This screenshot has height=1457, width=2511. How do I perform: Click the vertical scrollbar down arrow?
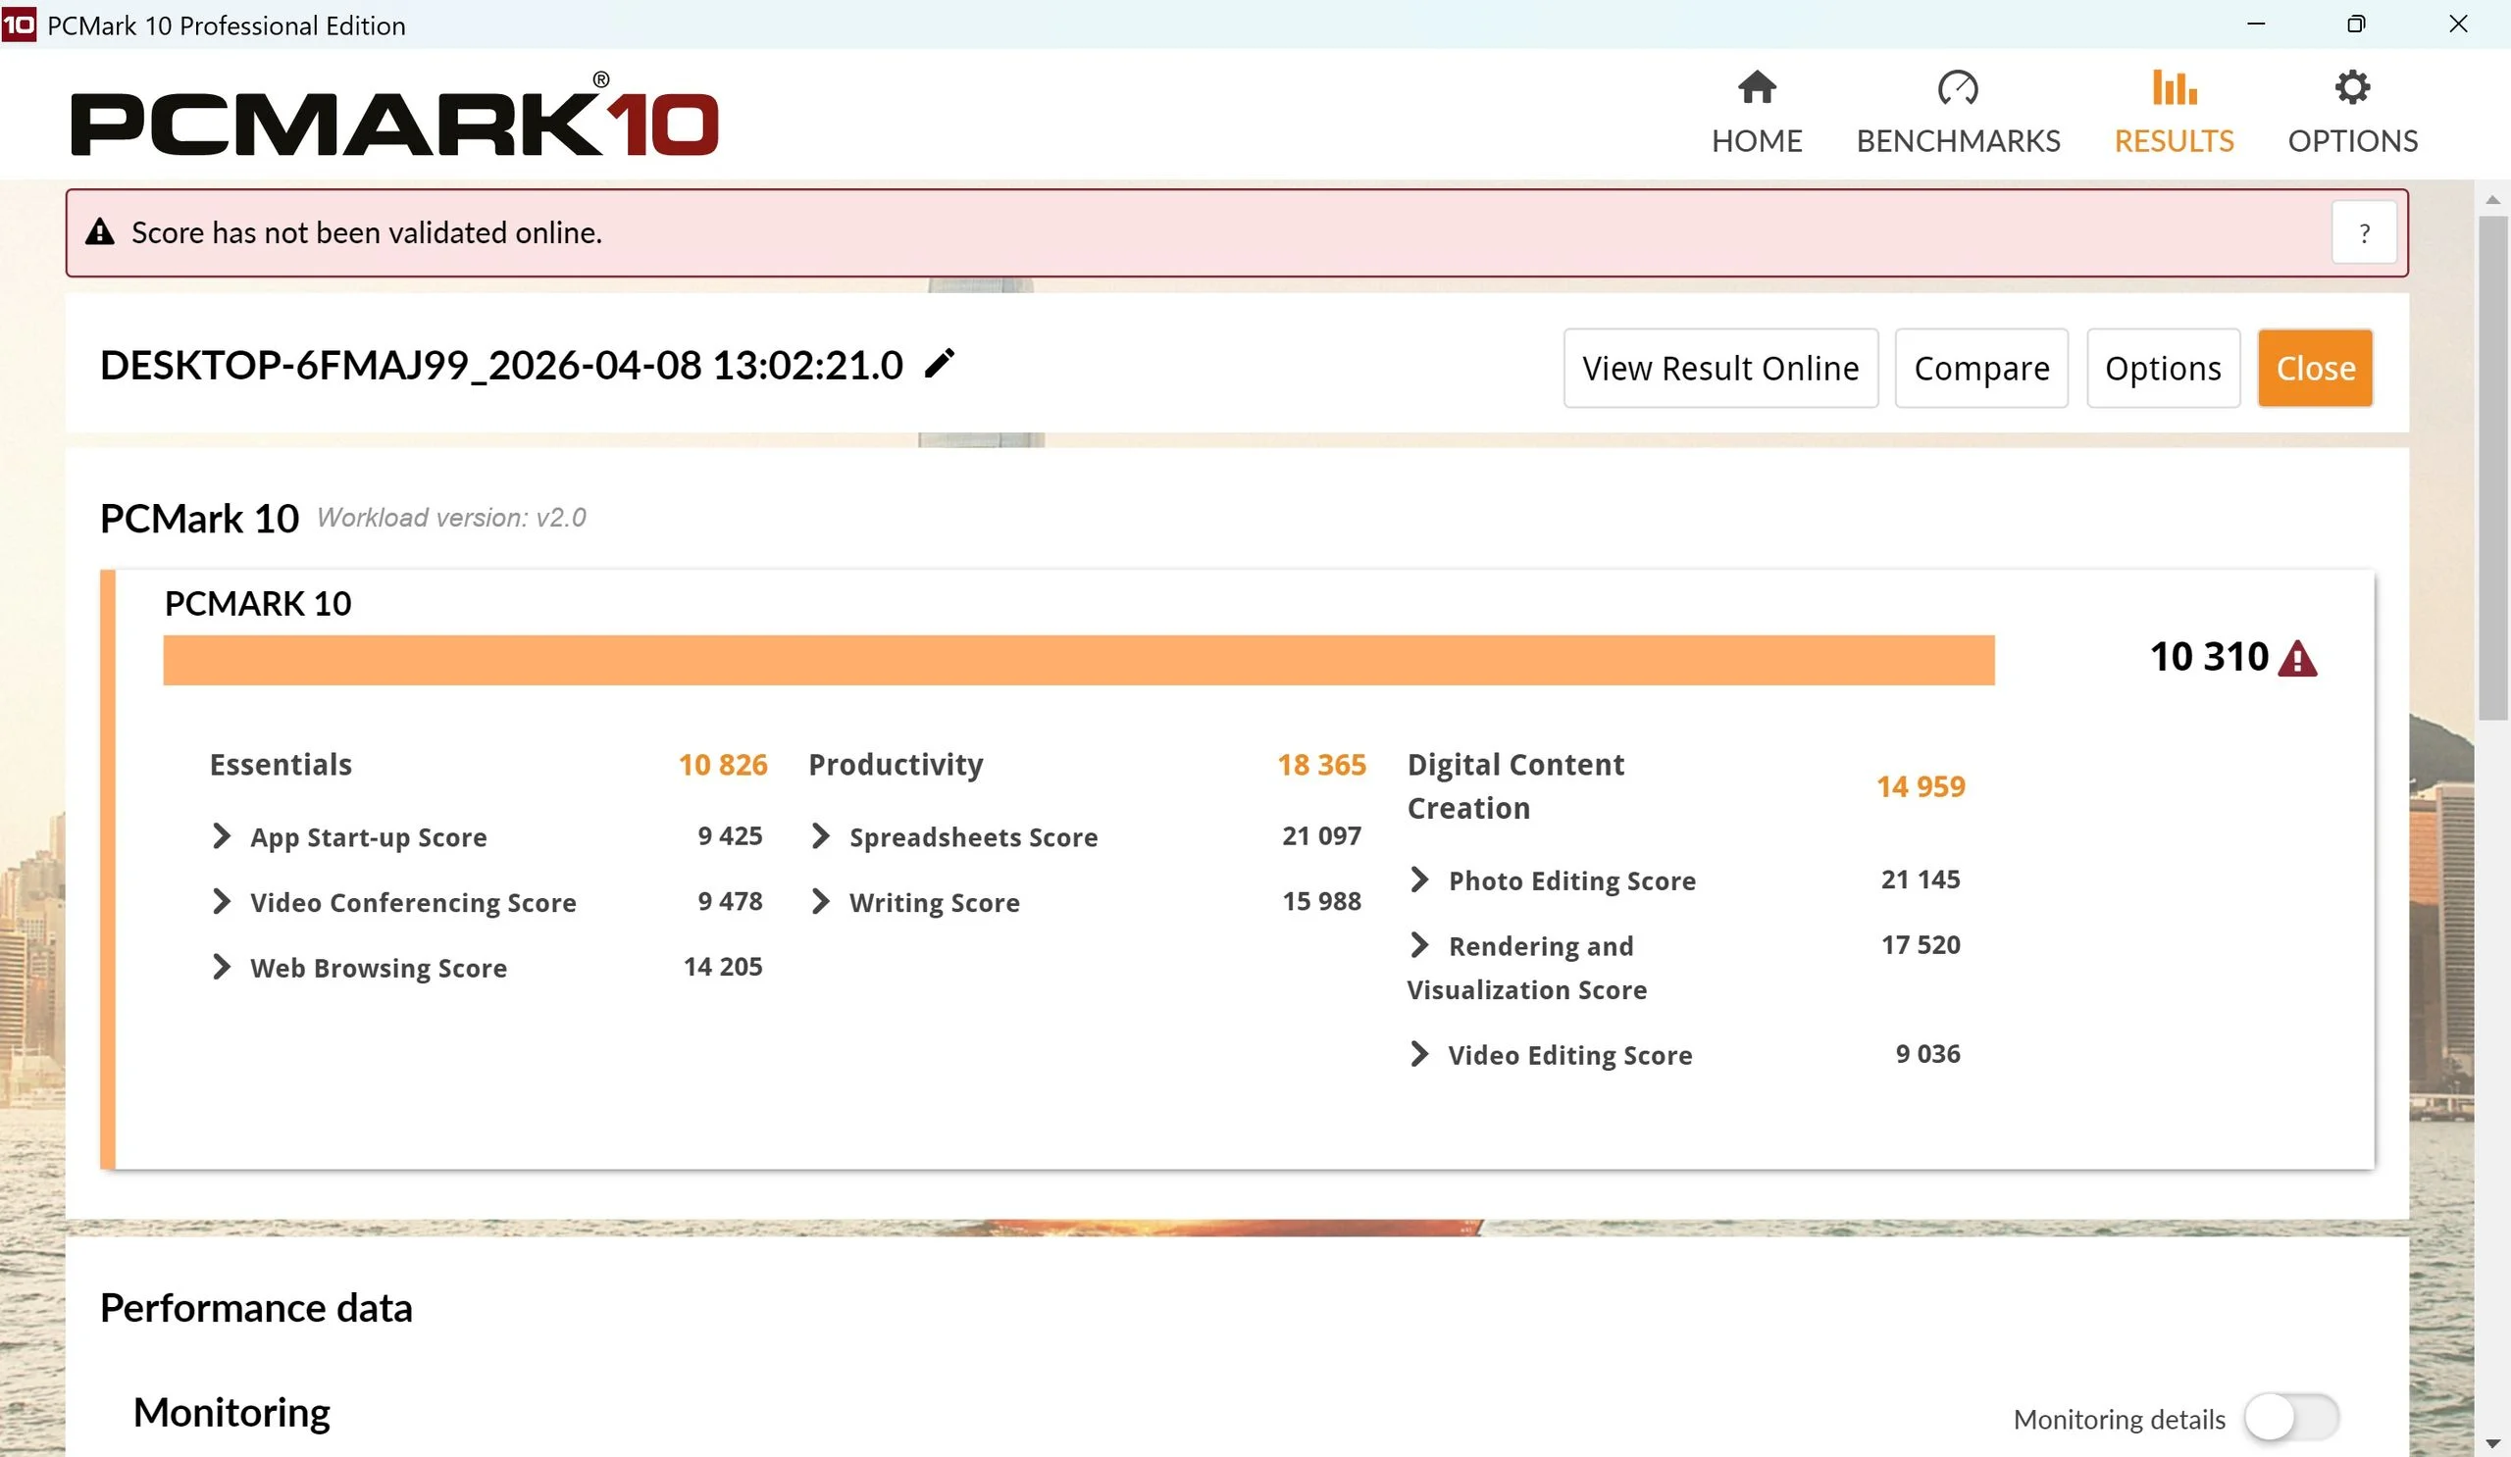2492,1443
